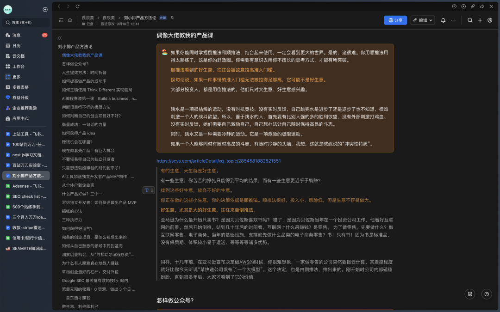Open pinned sheet Adsense in sidebar
Viewport: 500px width, 312px height.
coord(26,186)
